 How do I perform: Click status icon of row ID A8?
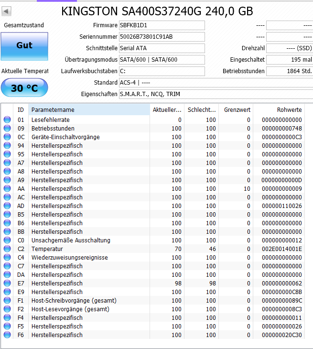tap(7, 171)
